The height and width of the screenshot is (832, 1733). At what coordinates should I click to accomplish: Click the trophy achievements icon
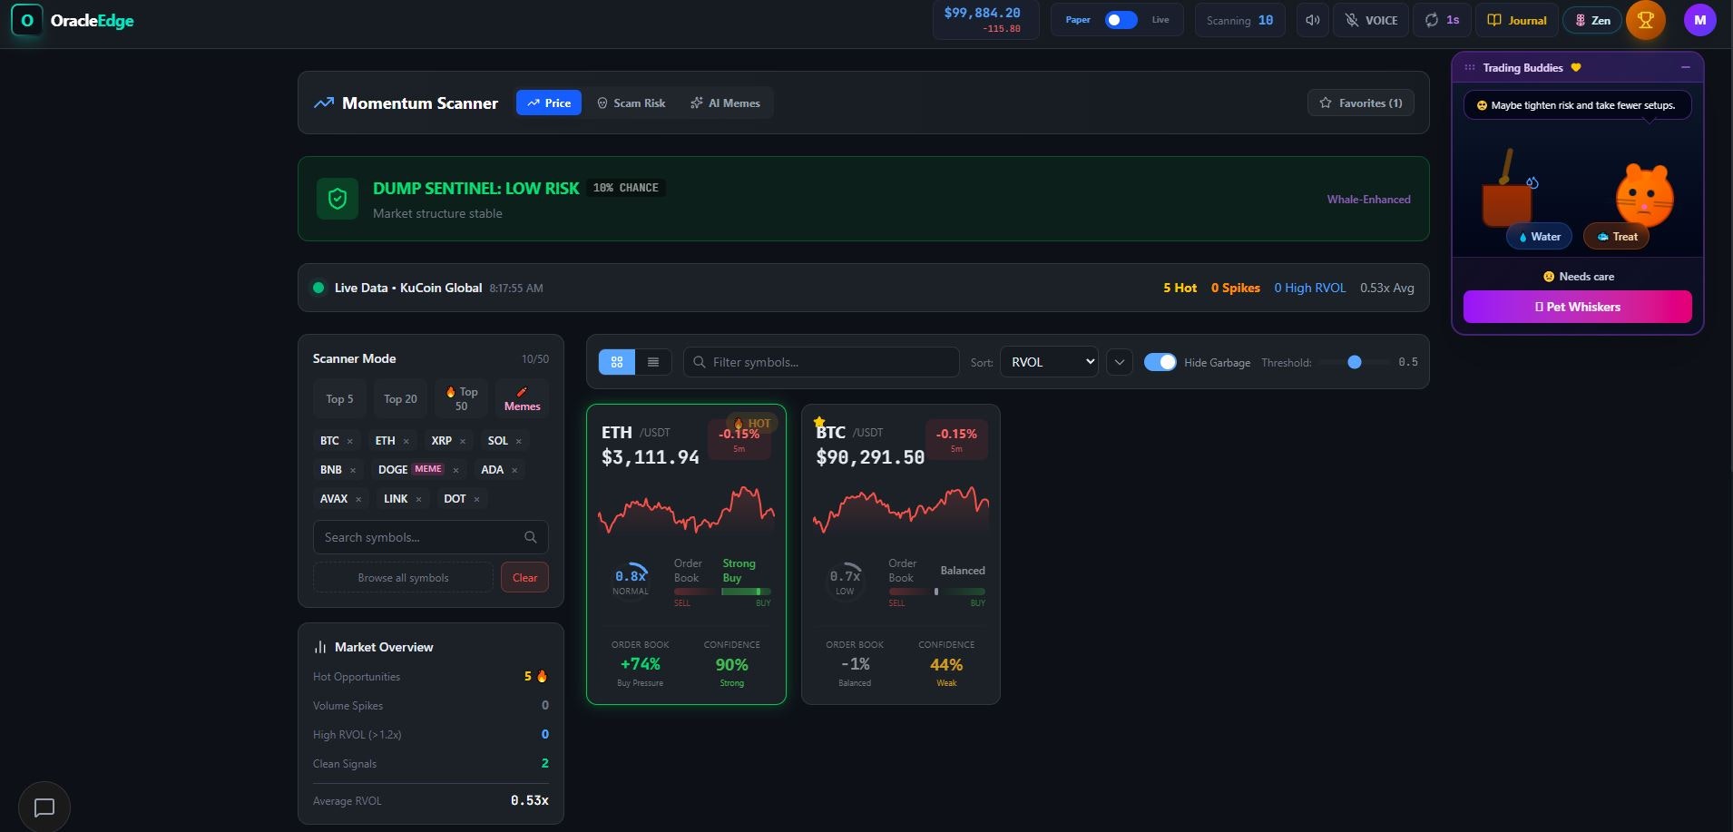tap(1645, 20)
